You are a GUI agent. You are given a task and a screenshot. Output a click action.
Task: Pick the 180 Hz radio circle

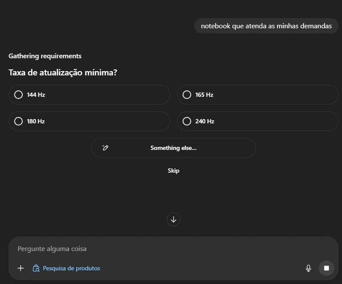tap(18, 121)
